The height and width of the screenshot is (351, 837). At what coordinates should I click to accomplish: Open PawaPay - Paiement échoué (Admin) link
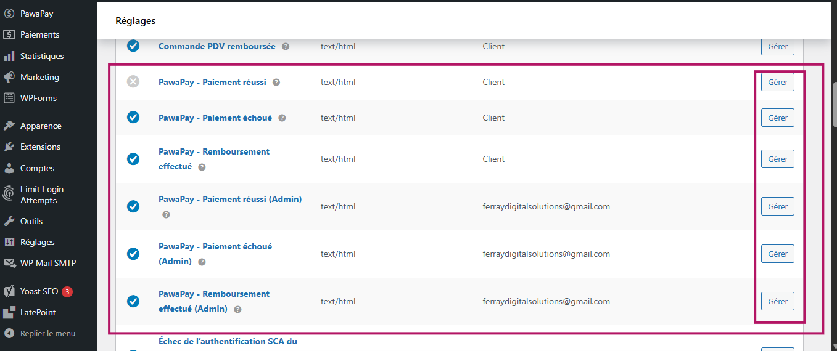(x=215, y=254)
